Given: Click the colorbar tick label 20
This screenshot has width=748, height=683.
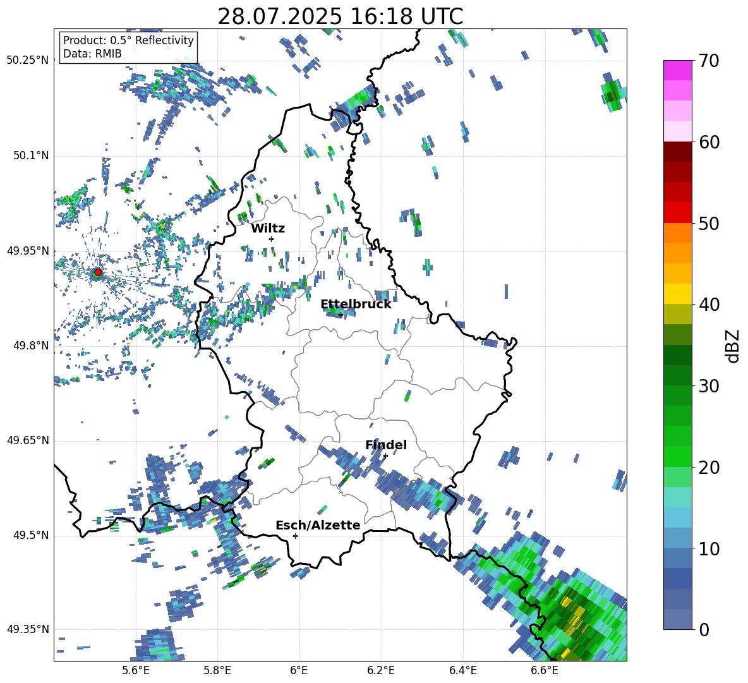Looking at the screenshot, I should [x=709, y=468].
